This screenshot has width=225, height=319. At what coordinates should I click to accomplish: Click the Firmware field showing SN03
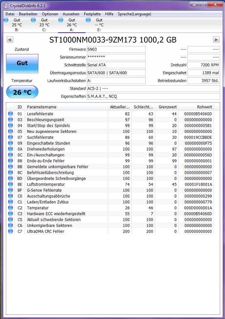click(116, 49)
